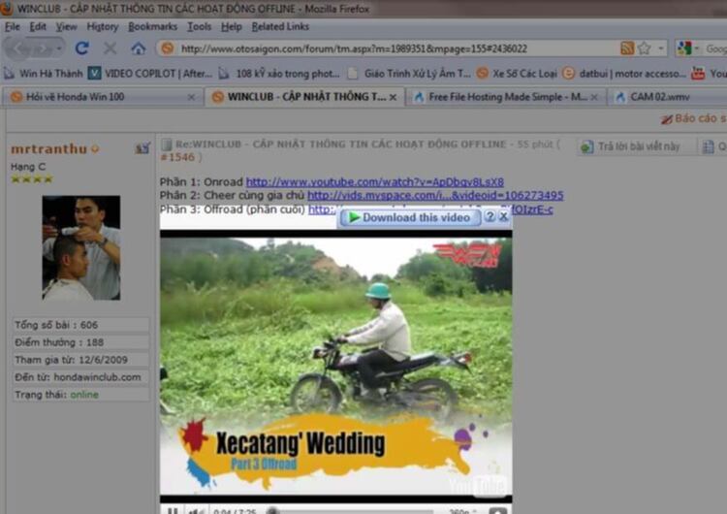
Task: Open the VIDEO COPILOT bookmark
Action: [150, 74]
